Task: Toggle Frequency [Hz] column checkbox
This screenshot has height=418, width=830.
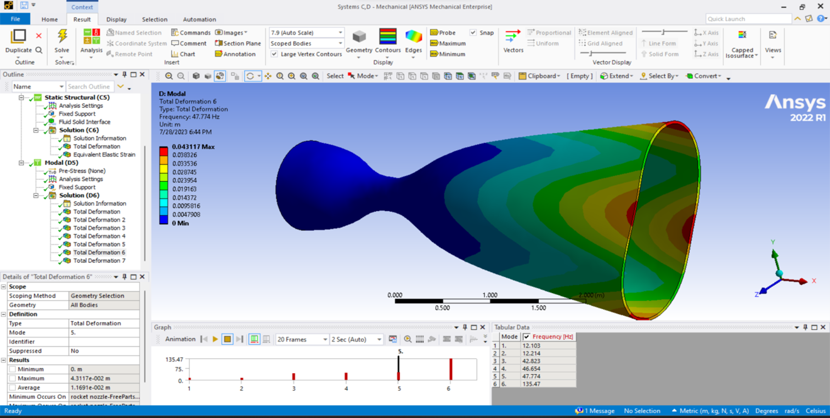Action: pyautogui.click(x=527, y=336)
